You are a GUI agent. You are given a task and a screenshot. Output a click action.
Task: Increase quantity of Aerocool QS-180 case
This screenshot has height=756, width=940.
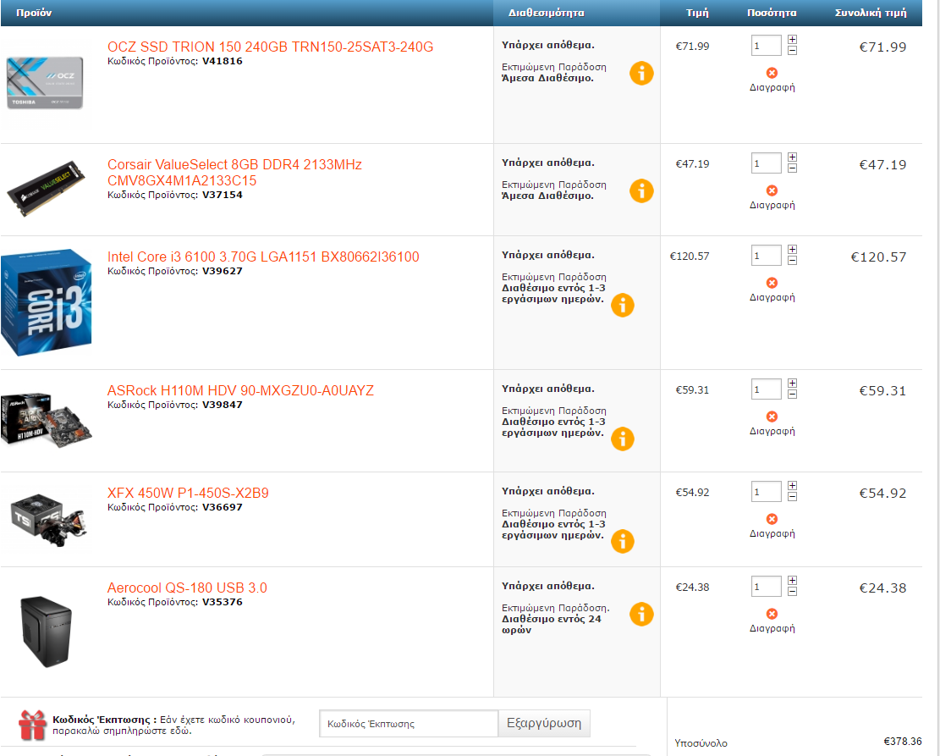coord(792,580)
